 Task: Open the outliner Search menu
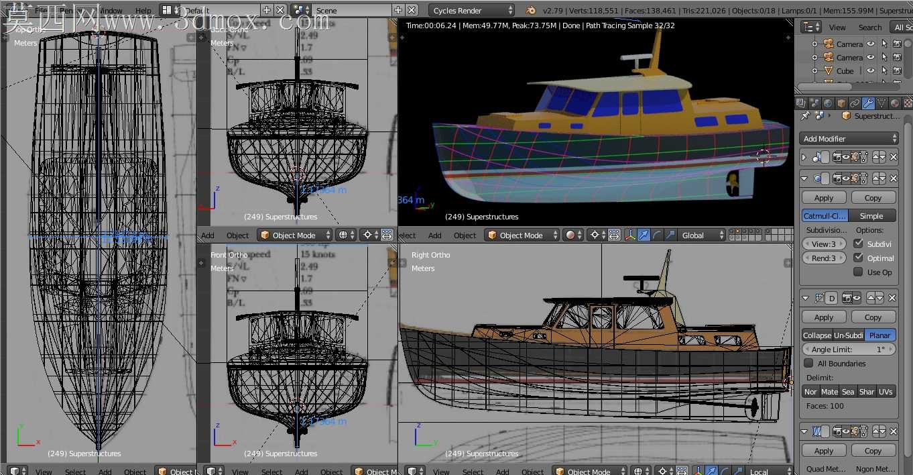tap(870, 27)
